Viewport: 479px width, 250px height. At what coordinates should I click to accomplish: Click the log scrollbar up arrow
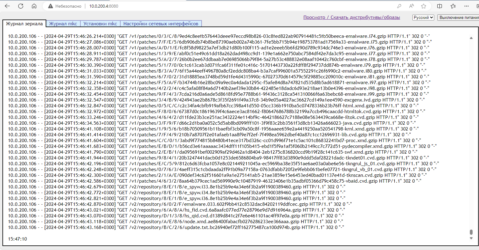(471, 38)
